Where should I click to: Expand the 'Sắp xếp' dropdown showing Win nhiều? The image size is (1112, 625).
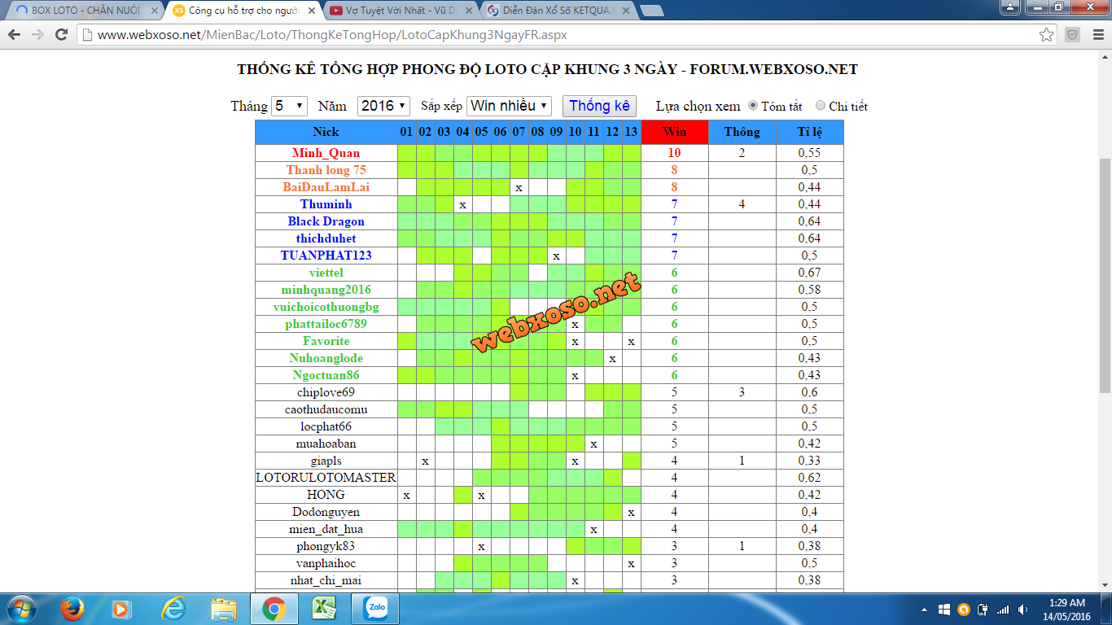[509, 106]
